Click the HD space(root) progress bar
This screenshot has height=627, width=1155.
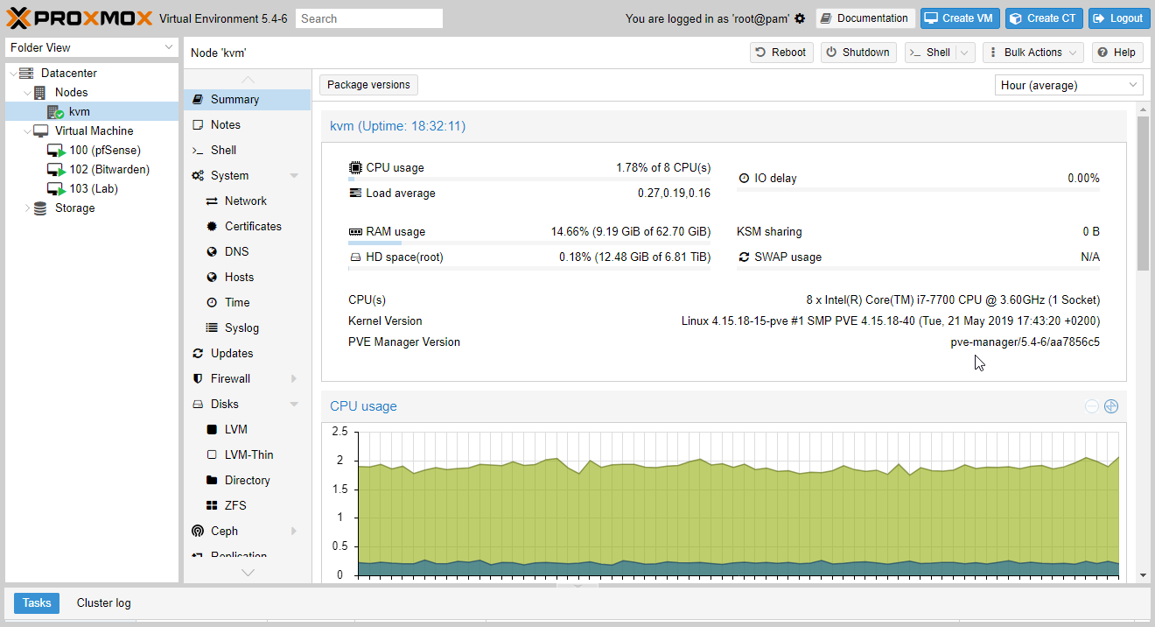(x=529, y=269)
